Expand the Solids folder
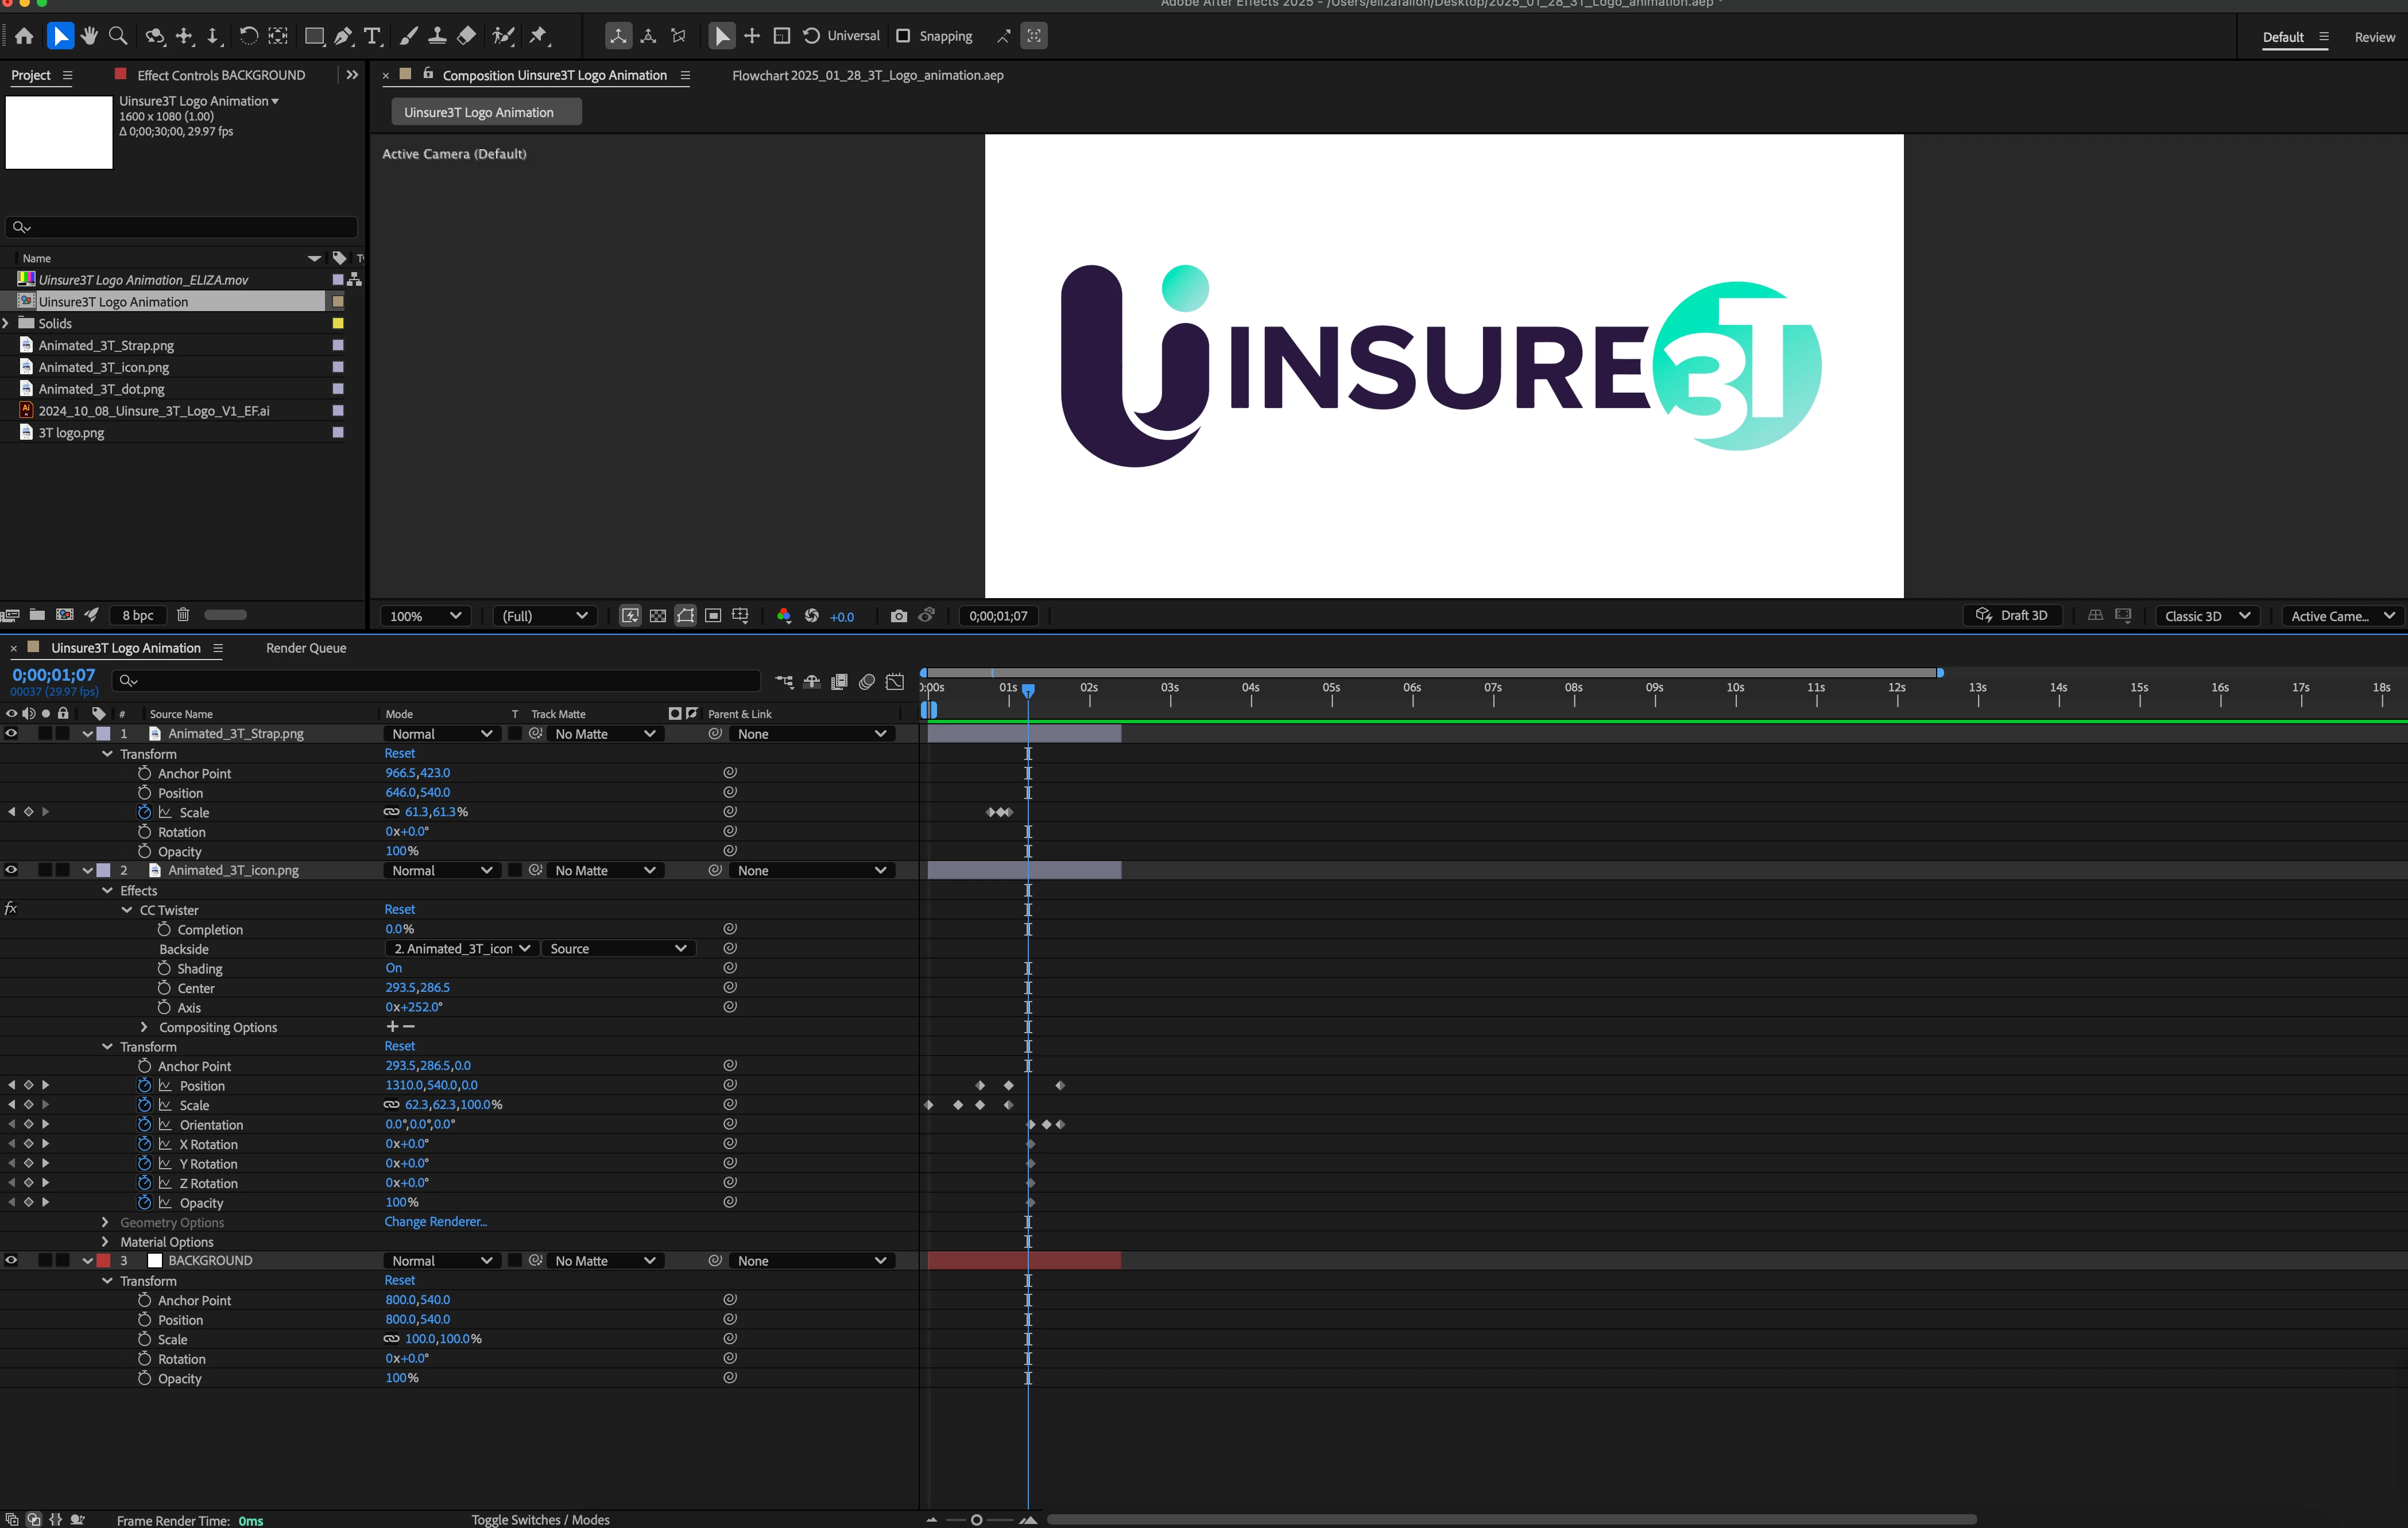 click(7, 323)
